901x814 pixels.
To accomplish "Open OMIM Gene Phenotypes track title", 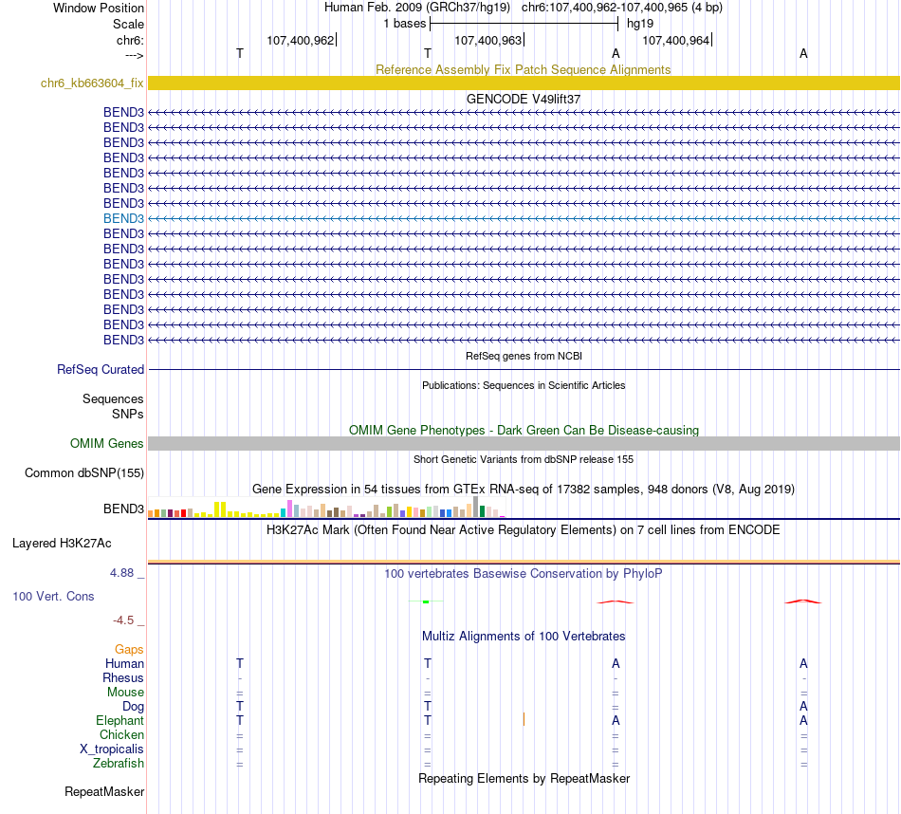I will [x=524, y=430].
